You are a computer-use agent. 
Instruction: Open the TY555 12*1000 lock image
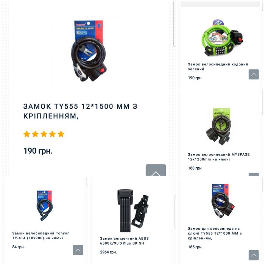[x=223, y=201]
